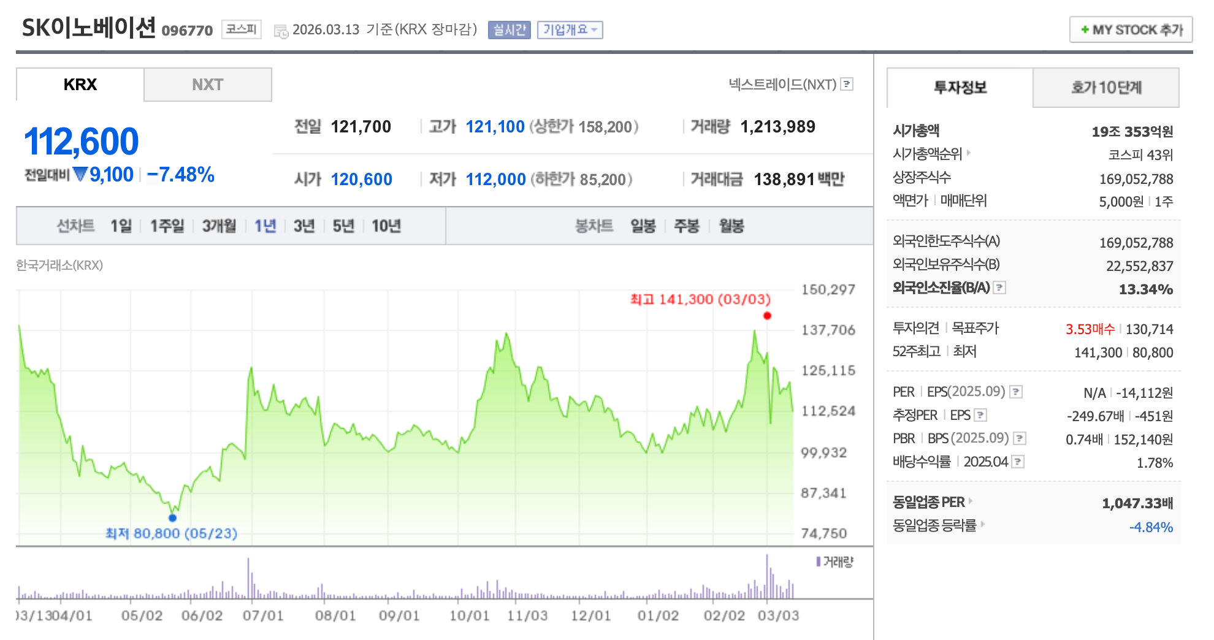
Task: Open the 기업개요 dropdown
Action: point(570,30)
